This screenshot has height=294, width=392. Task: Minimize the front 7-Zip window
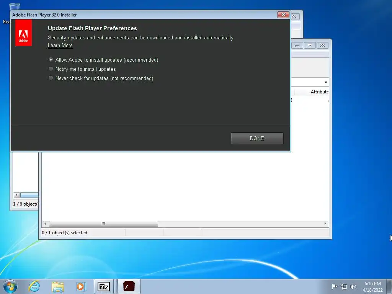point(297,45)
